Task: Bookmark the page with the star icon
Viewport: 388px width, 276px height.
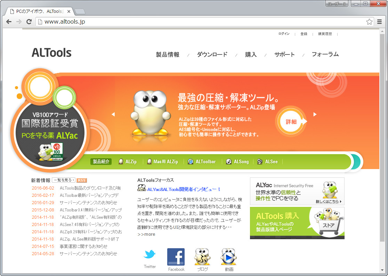Action: pyautogui.click(x=369, y=22)
